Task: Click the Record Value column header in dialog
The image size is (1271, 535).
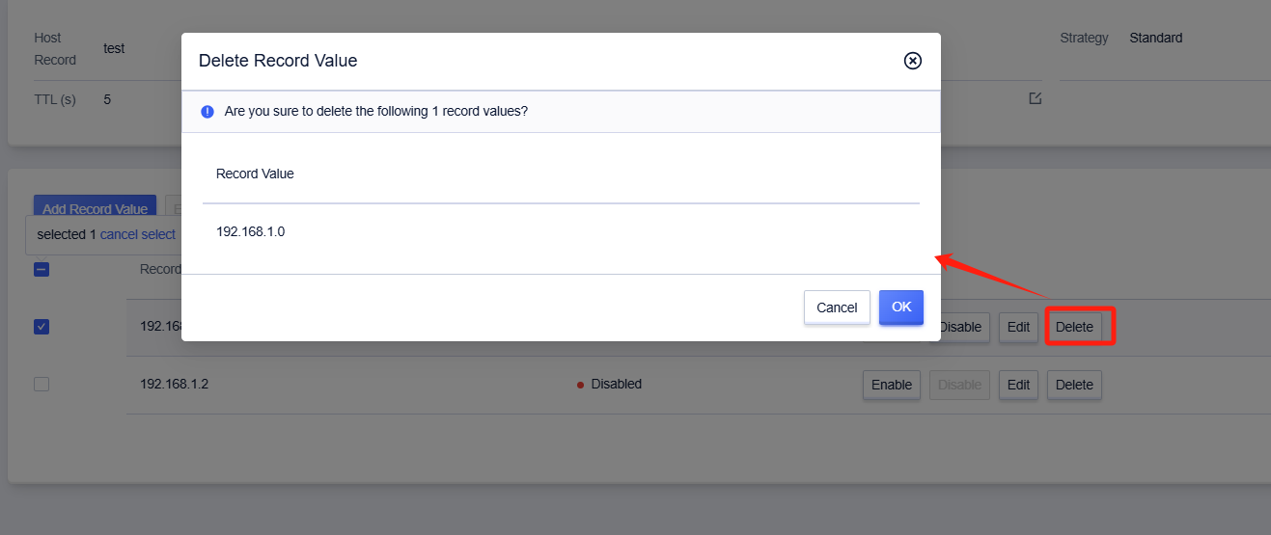Action: [x=255, y=174]
